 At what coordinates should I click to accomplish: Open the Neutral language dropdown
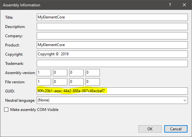point(112,100)
